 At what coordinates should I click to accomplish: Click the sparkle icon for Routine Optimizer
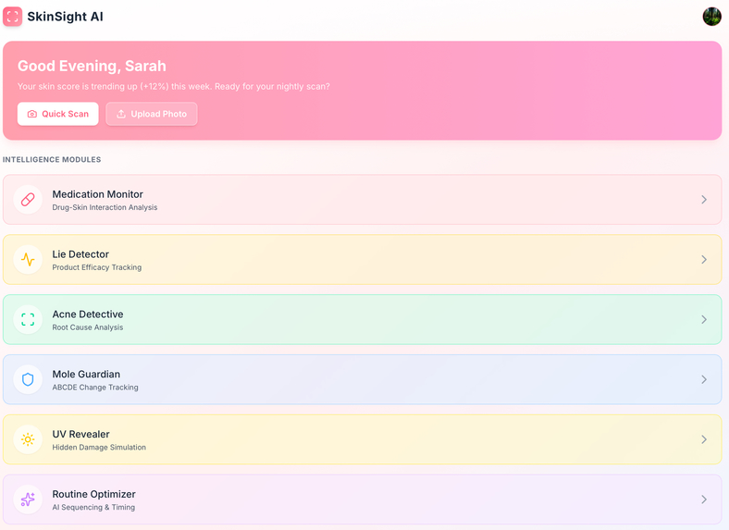28,499
